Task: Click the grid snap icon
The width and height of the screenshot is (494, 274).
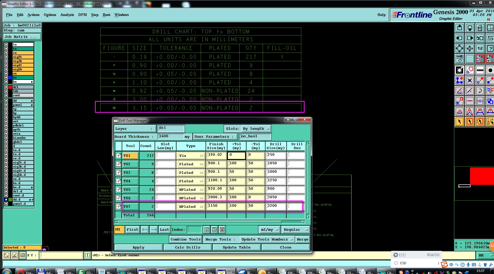Action: (470, 59)
